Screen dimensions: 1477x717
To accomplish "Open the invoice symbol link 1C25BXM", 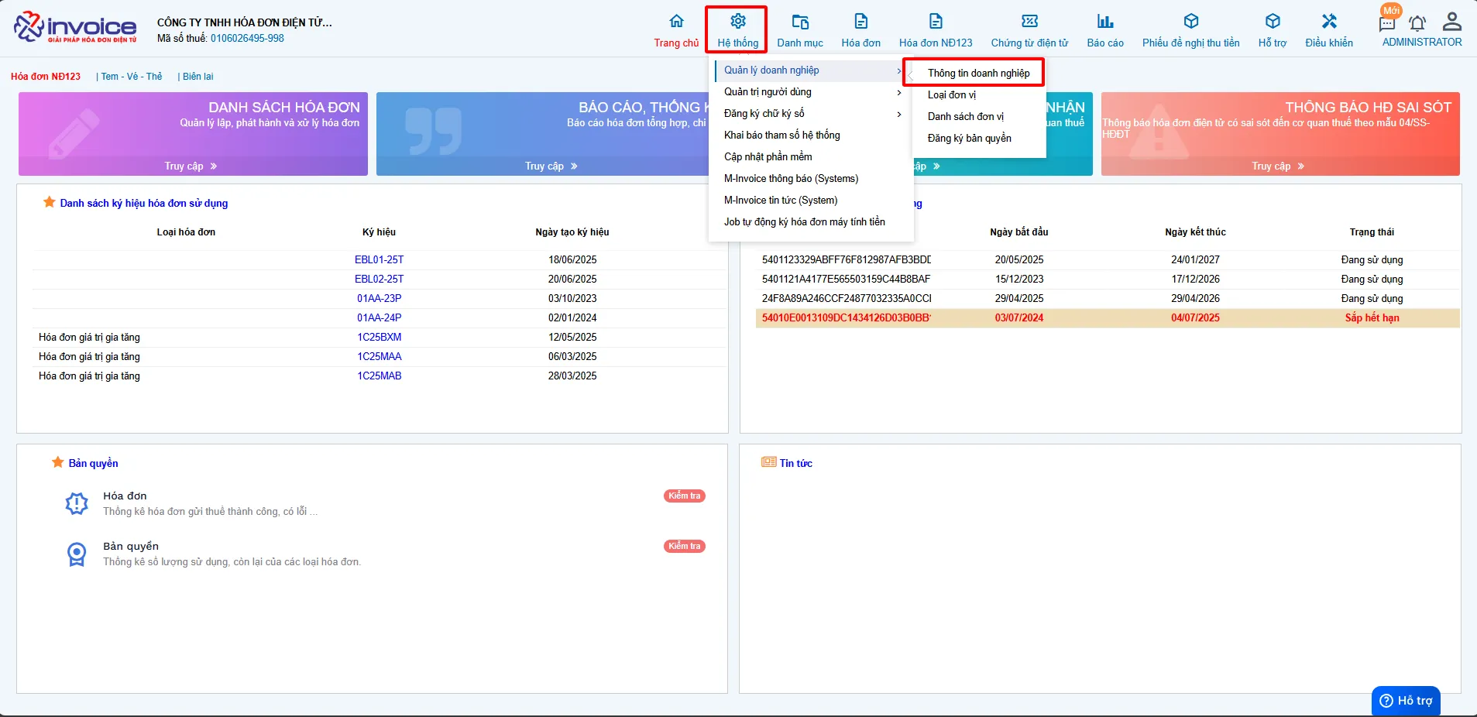I will click(380, 338).
